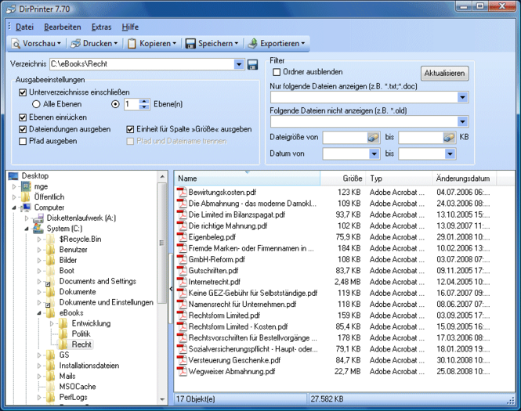This screenshot has height=411, width=521.
Task: Click the Politik folder icon
Action: click(63, 333)
